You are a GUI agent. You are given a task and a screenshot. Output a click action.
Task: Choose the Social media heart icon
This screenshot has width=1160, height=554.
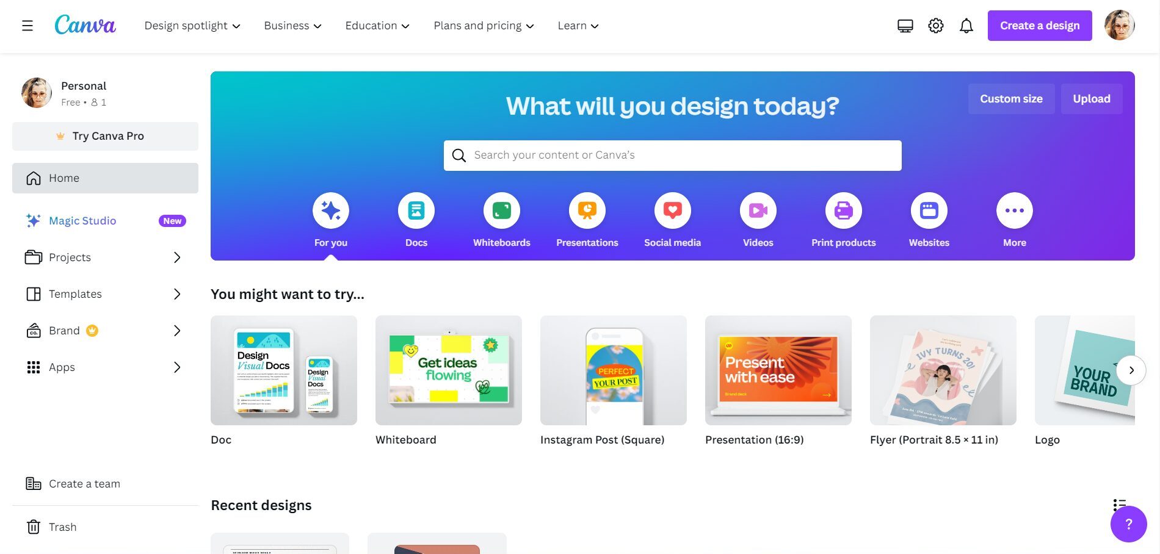(673, 210)
